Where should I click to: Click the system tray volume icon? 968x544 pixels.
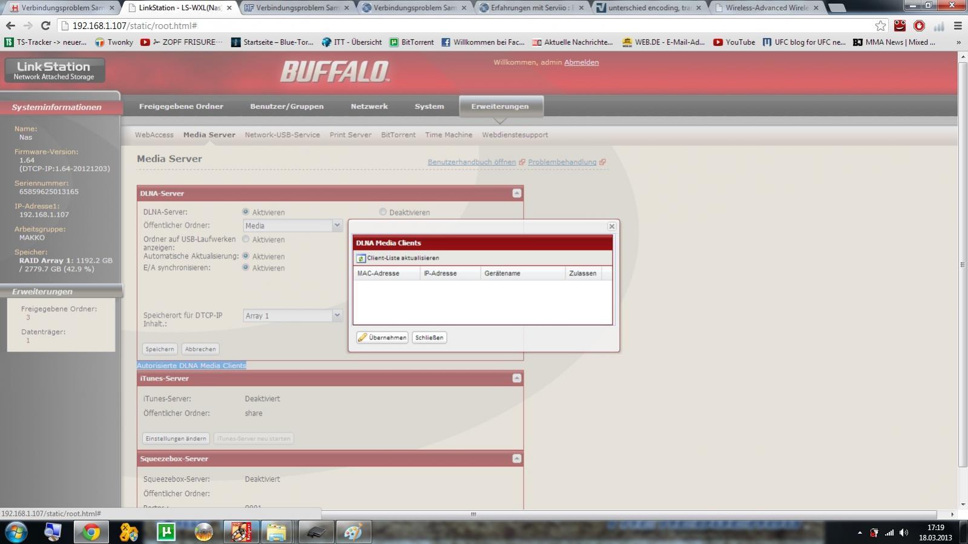tap(904, 533)
